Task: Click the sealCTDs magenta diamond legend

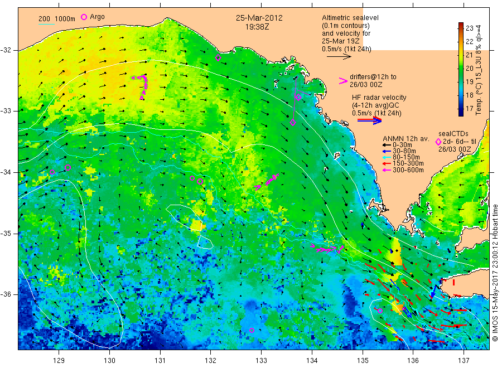Action: [x=438, y=142]
